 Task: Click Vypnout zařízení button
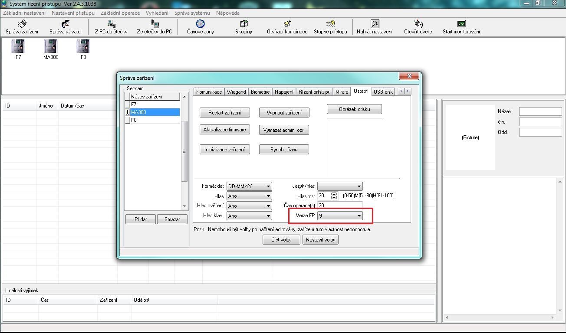point(284,113)
